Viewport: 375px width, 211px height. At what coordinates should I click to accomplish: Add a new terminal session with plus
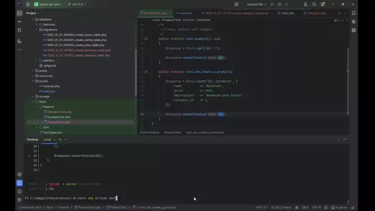tap(59, 140)
